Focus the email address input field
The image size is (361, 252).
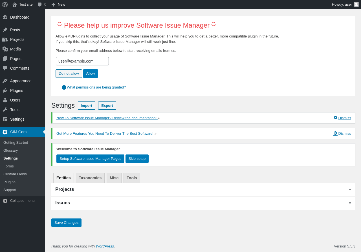pyautogui.click(x=82, y=61)
